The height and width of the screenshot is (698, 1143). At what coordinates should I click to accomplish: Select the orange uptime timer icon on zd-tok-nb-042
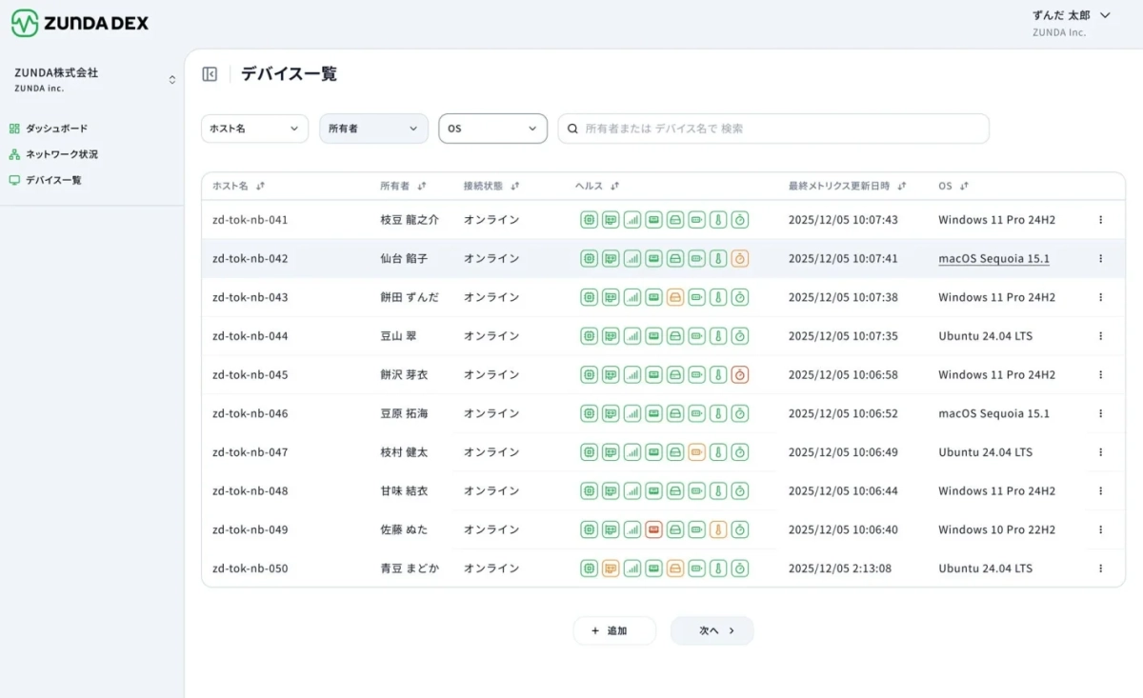[x=740, y=258]
